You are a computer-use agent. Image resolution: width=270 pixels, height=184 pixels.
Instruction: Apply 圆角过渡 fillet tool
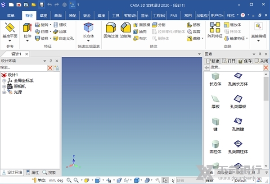click(111, 30)
